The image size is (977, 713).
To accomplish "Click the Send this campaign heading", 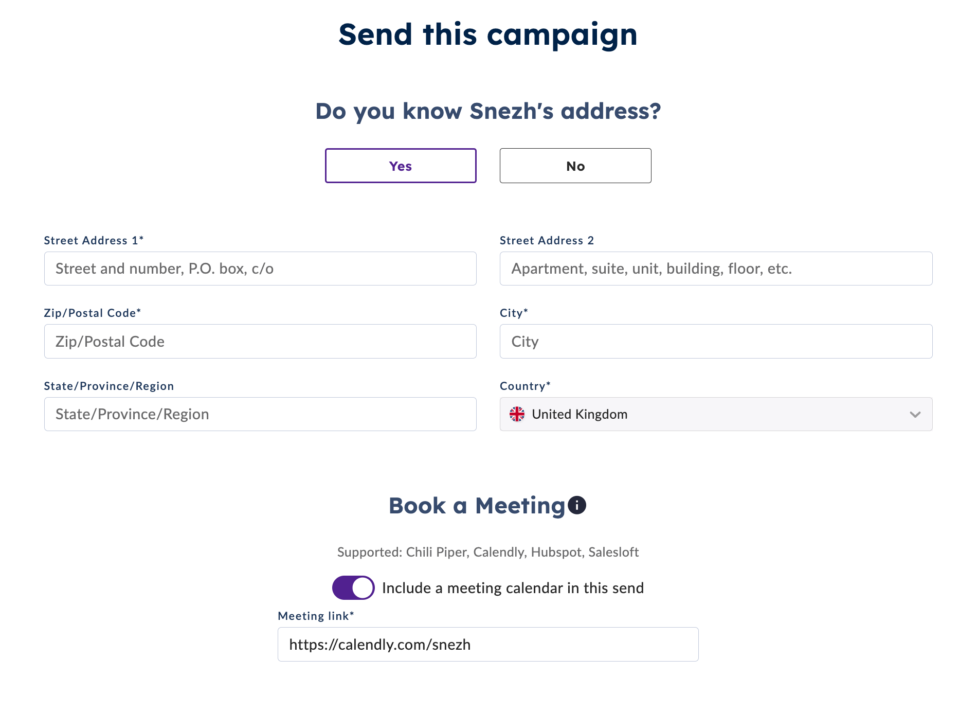I will (488, 34).
